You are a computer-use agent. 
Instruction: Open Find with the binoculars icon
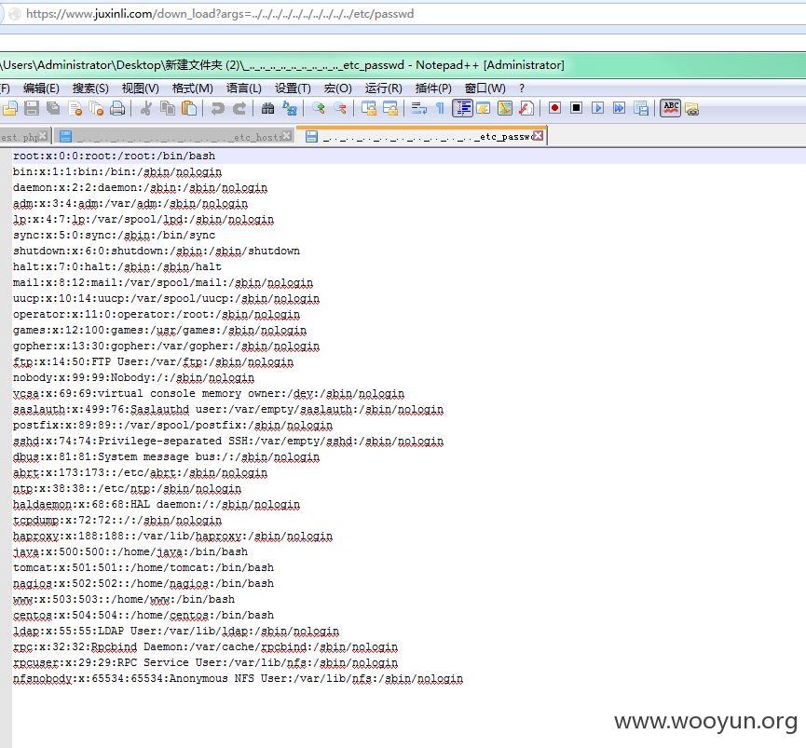pos(267,108)
